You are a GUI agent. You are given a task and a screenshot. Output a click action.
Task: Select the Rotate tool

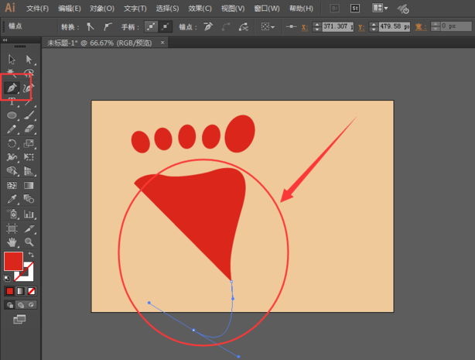click(x=12, y=143)
